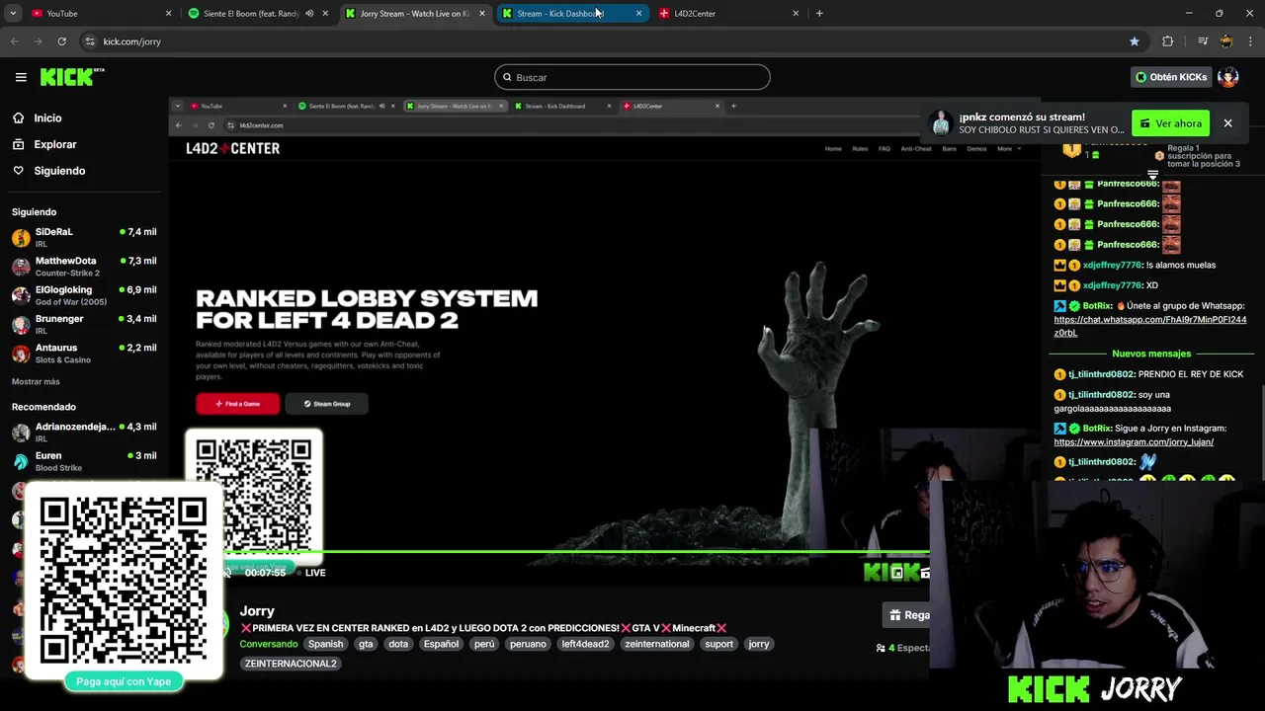Toggle the bookmark star icon
1265x711 pixels.
(x=1134, y=41)
